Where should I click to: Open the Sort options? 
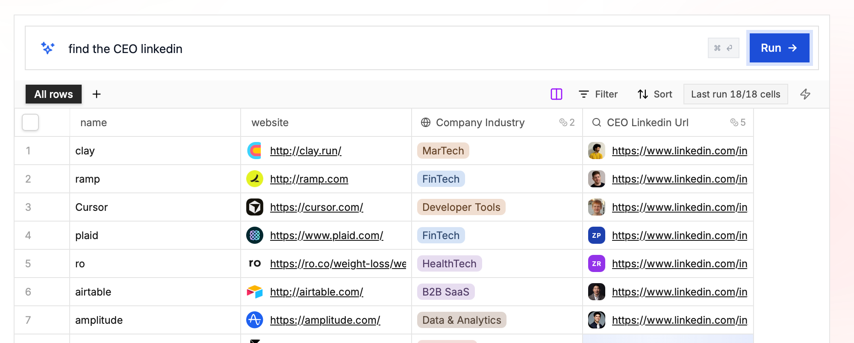(x=655, y=94)
